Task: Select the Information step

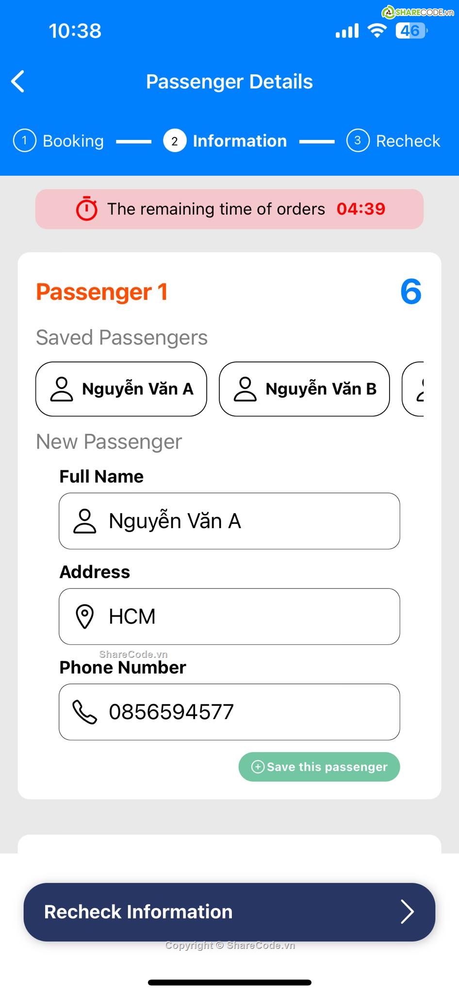Action: [226, 141]
